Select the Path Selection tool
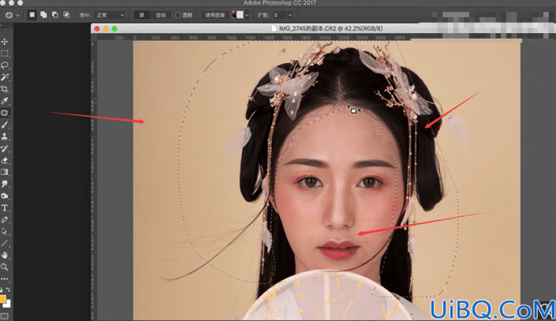Screen dimensions: 556x321 pos(5,232)
